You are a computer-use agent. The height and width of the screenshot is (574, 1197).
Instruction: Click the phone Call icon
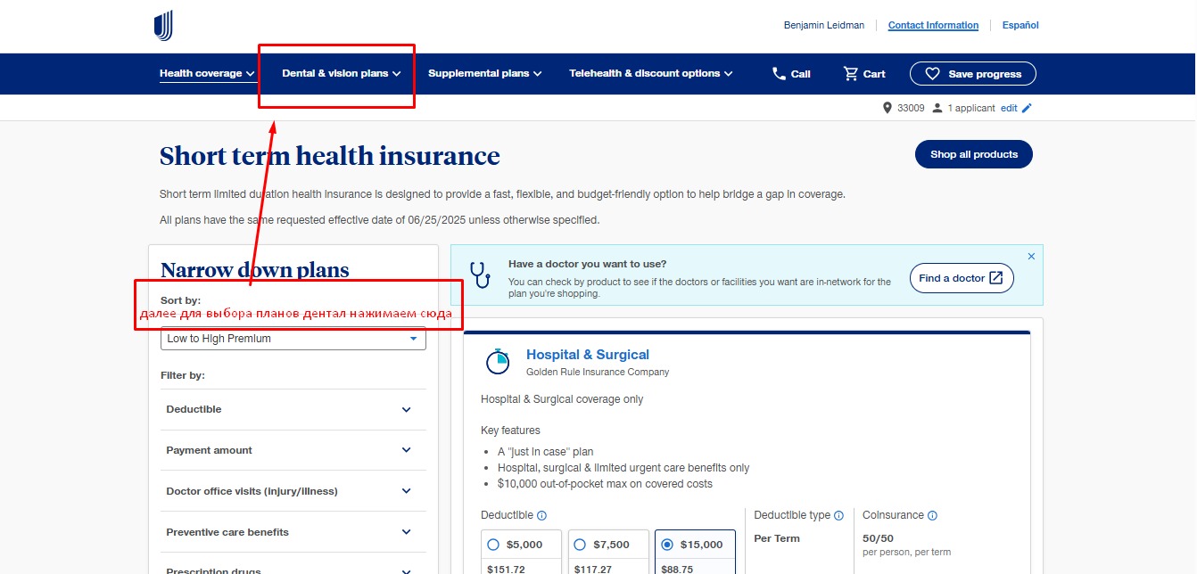pos(780,74)
